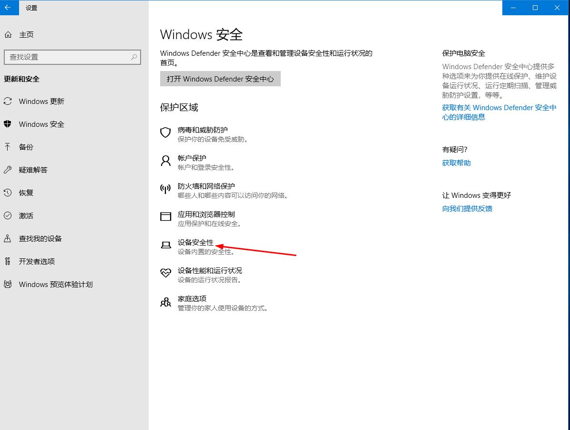This screenshot has height=430, width=570.
Task: Click the 帐户保护 person icon
Action: (x=165, y=161)
